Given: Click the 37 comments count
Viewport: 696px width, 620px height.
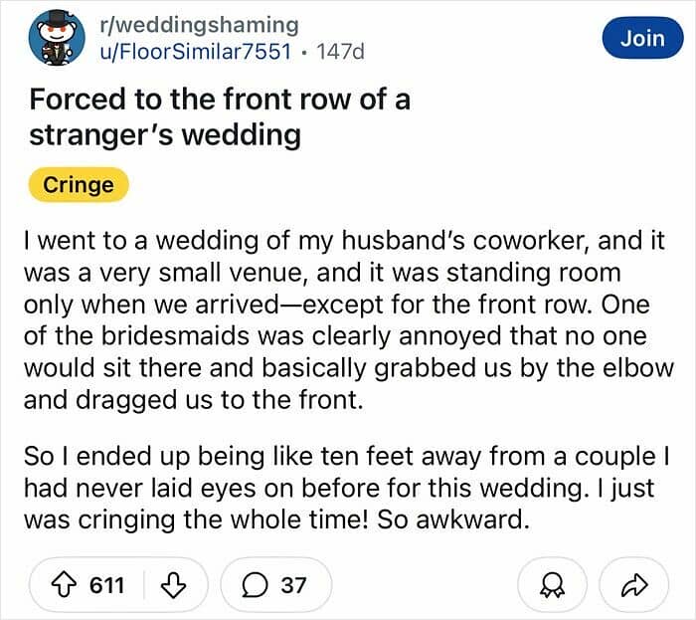Looking at the screenshot, I should pyautogui.click(x=293, y=585).
